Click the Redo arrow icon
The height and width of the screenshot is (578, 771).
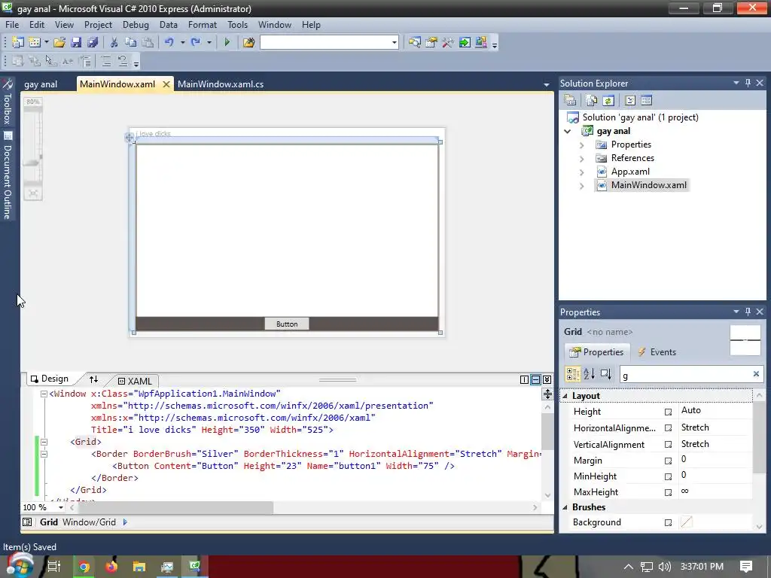coord(196,43)
